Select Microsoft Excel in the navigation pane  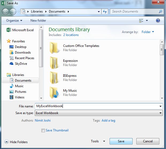[23, 30]
